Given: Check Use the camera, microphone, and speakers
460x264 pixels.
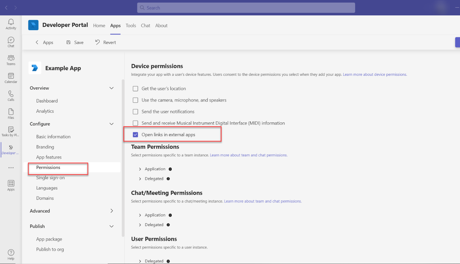Looking at the screenshot, I should [x=135, y=100].
